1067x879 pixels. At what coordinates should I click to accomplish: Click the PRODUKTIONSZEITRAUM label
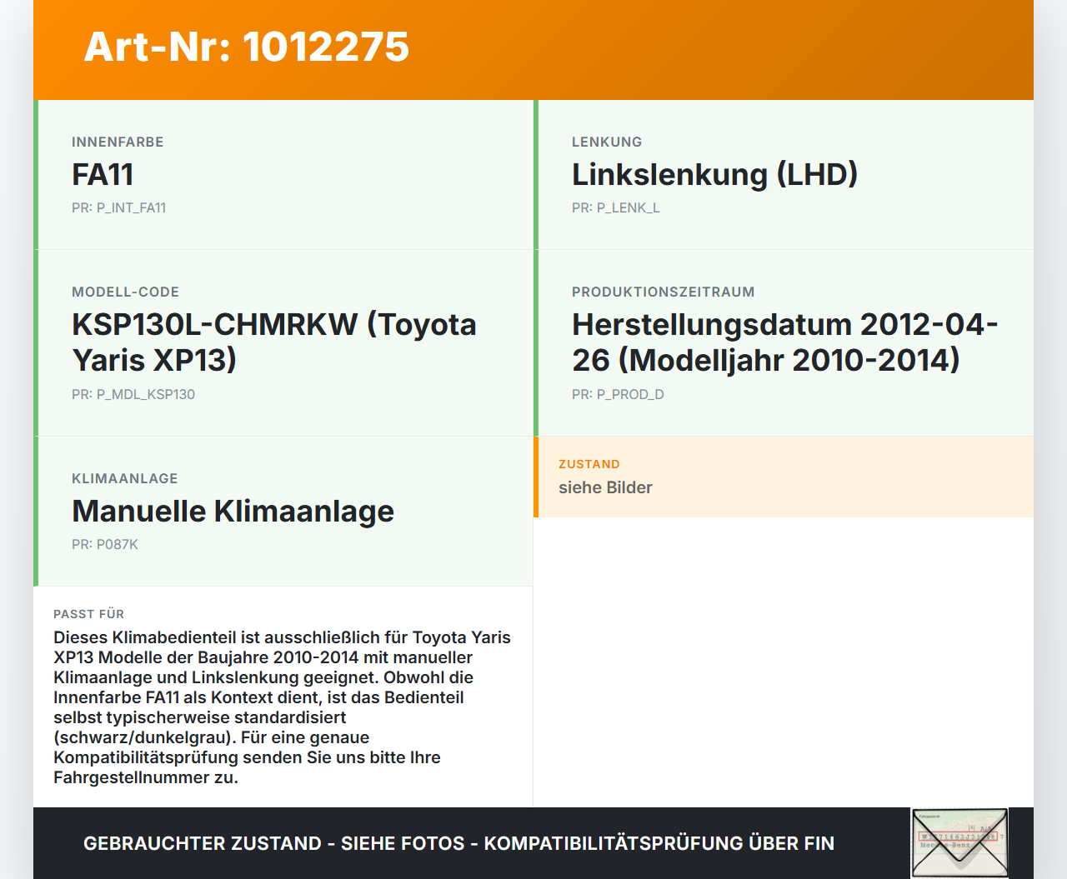(664, 292)
